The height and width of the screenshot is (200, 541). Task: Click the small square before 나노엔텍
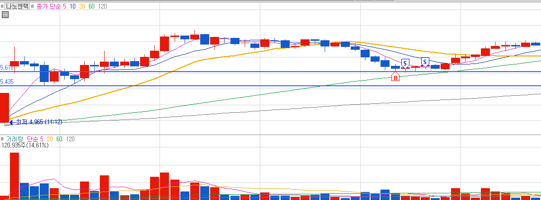pyautogui.click(x=2, y=6)
